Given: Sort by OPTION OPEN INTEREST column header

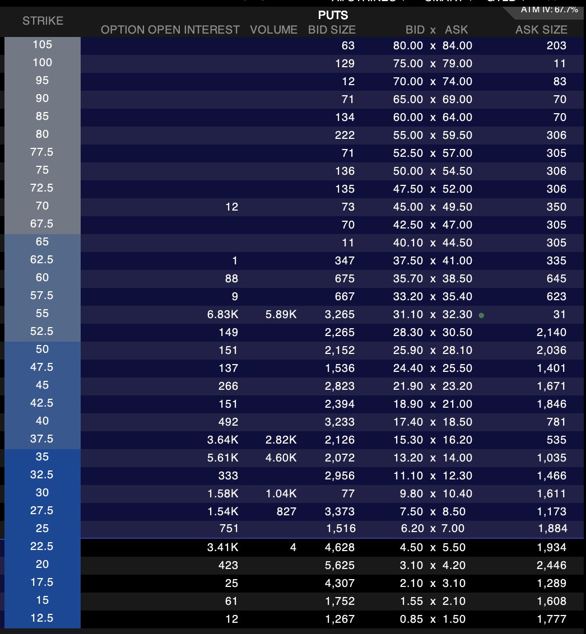Looking at the screenshot, I should tap(170, 30).
